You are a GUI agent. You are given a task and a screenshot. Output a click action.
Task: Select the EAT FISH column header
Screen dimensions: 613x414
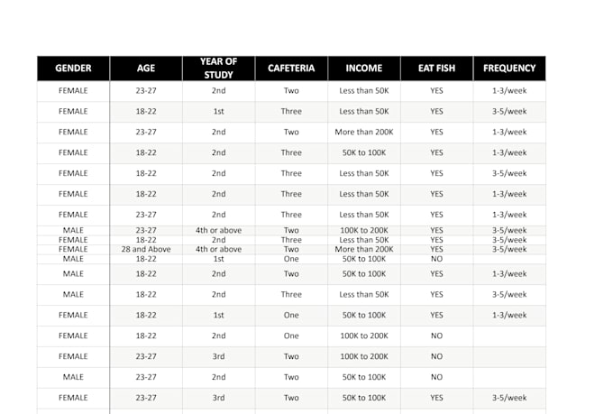coord(436,69)
